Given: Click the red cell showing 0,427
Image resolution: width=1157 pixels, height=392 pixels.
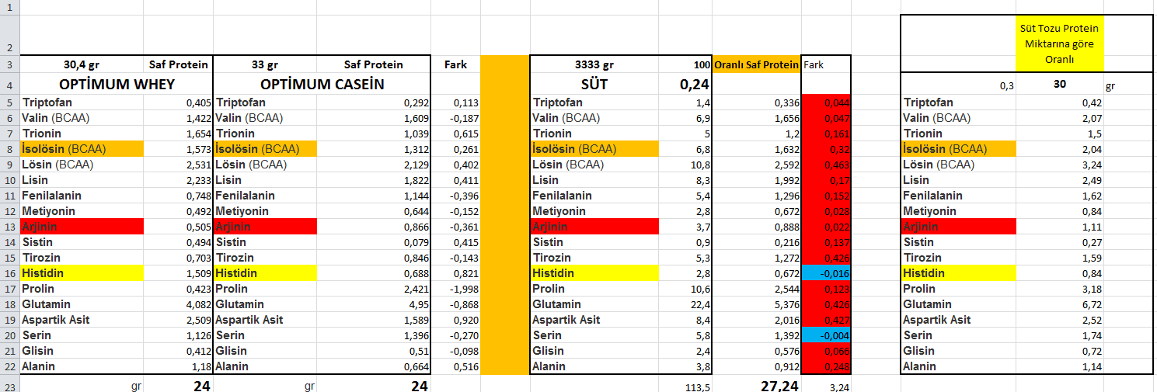Looking at the screenshot, I should tap(825, 320).
